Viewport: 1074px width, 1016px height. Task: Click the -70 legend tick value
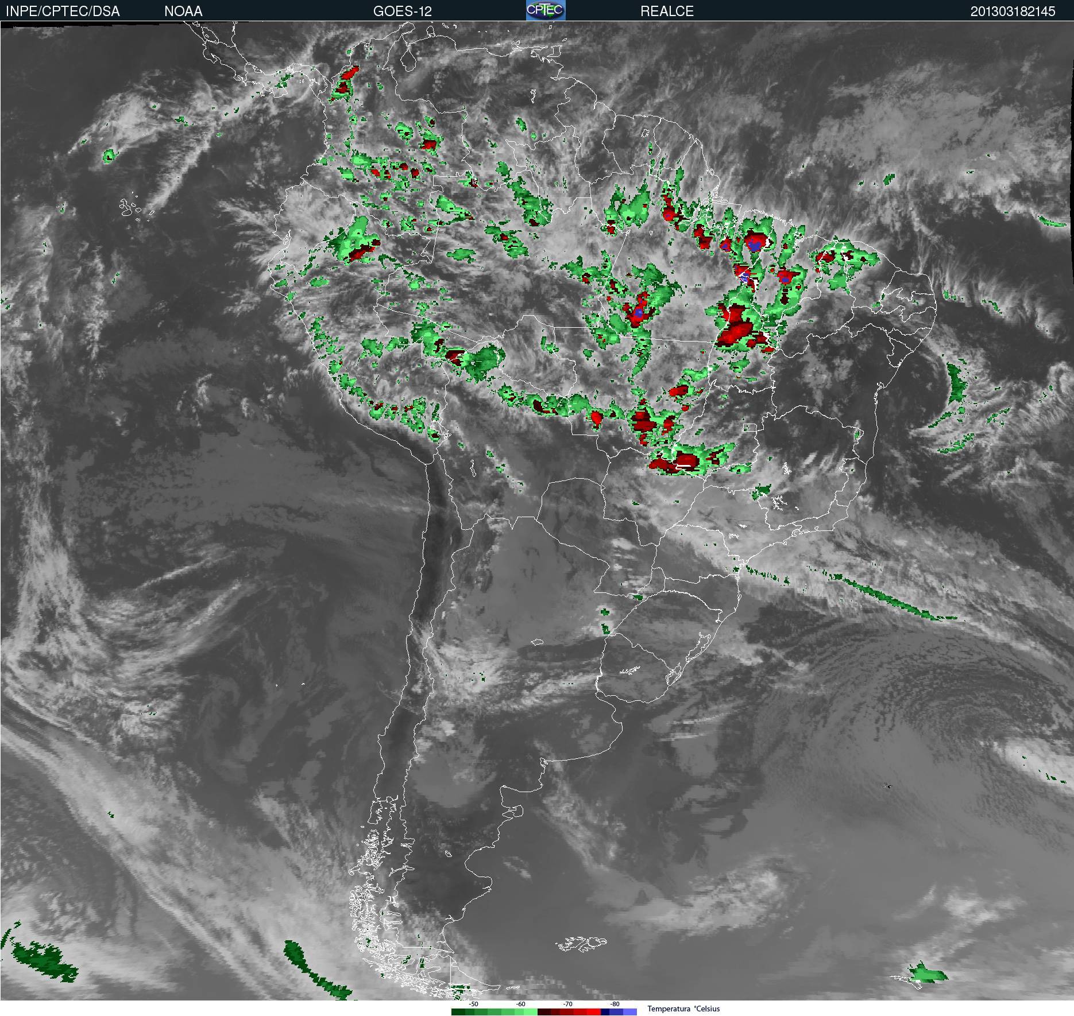[567, 1004]
